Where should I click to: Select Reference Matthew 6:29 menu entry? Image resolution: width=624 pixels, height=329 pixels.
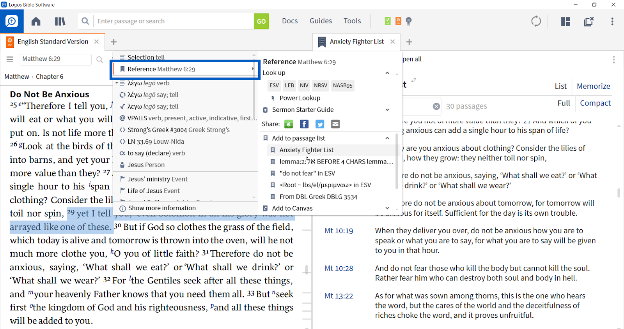(x=185, y=69)
